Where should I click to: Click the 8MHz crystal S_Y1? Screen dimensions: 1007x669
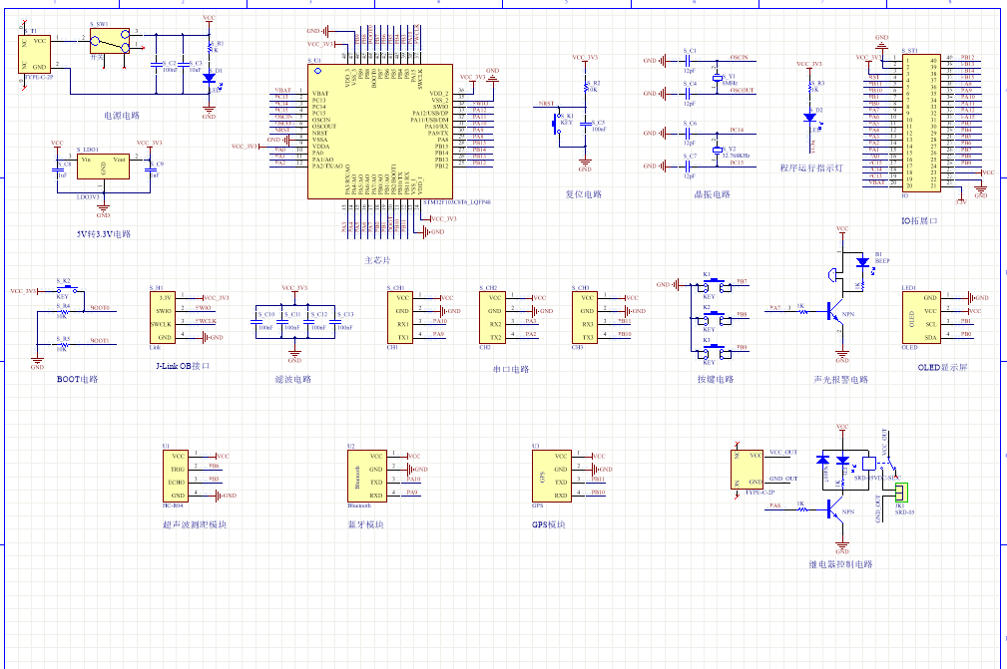pos(717,80)
